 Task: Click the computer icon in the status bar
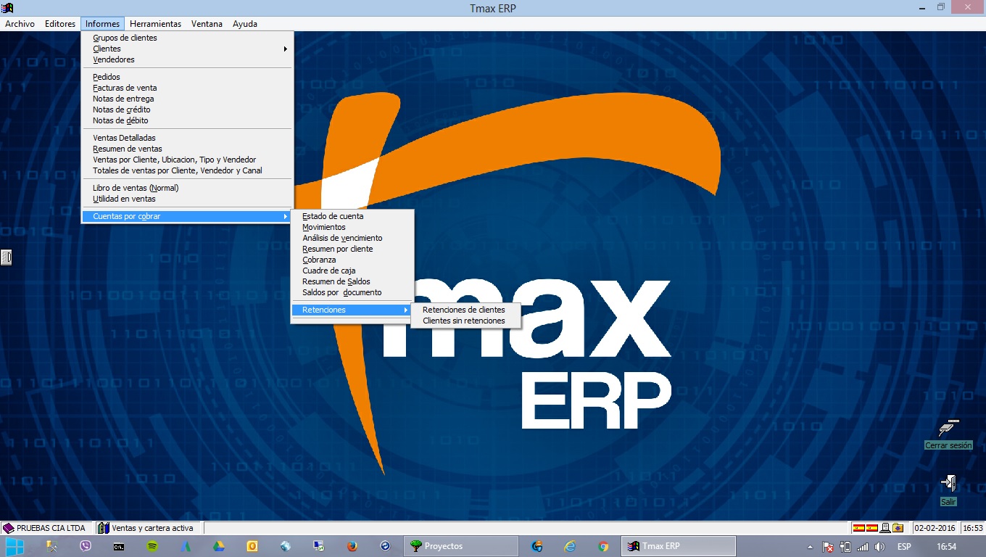click(885, 528)
